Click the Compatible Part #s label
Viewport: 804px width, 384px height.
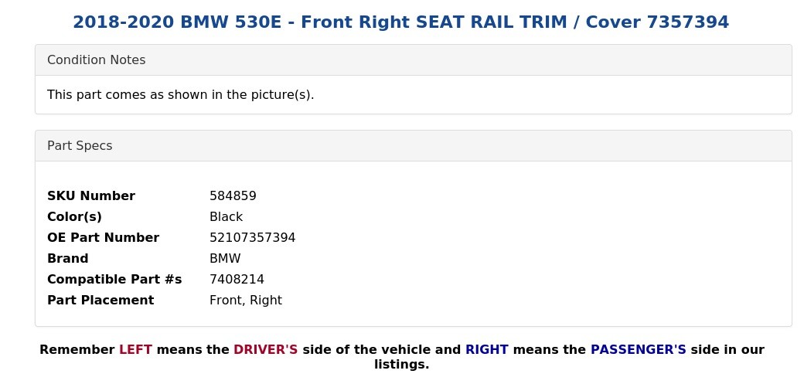pos(114,280)
